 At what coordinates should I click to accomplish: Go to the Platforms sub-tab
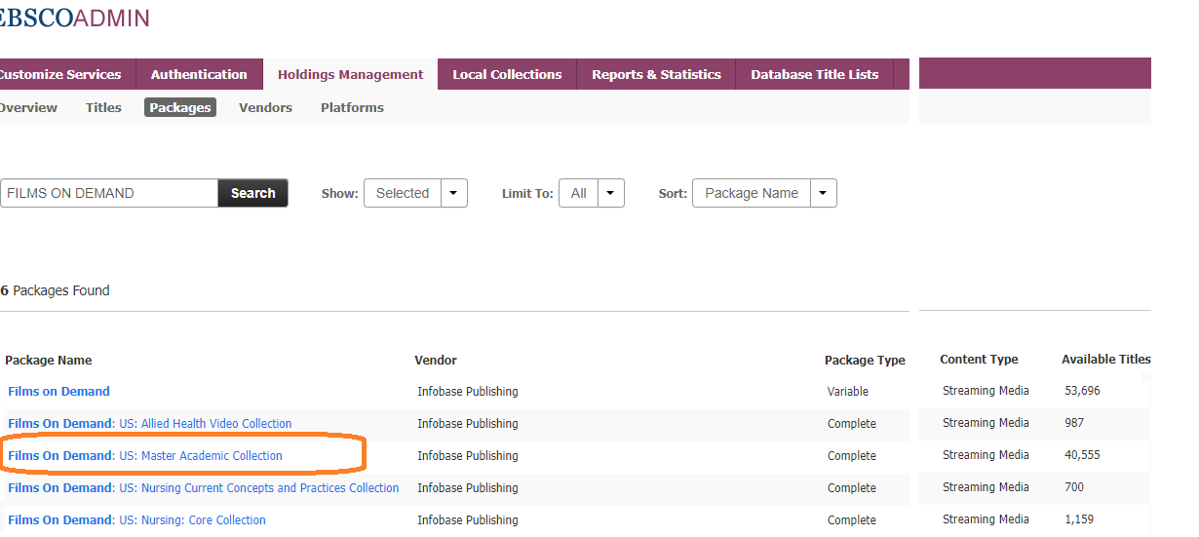352,107
